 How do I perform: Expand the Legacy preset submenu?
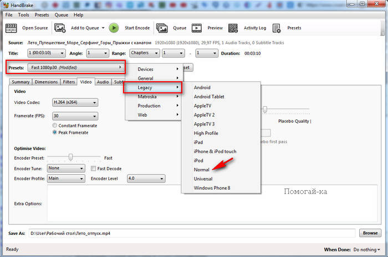coord(153,87)
